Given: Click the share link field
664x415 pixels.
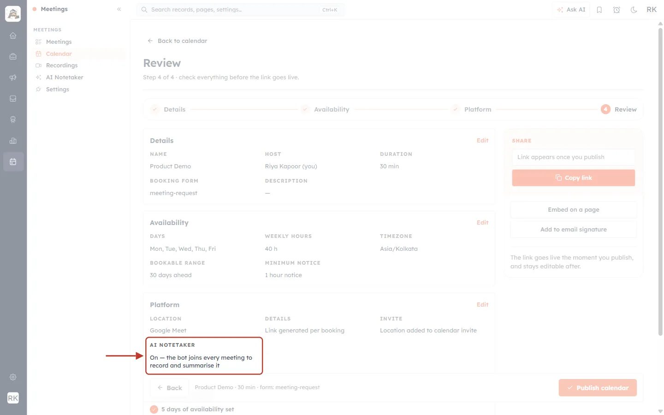Looking at the screenshot, I should [x=573, y=157].
